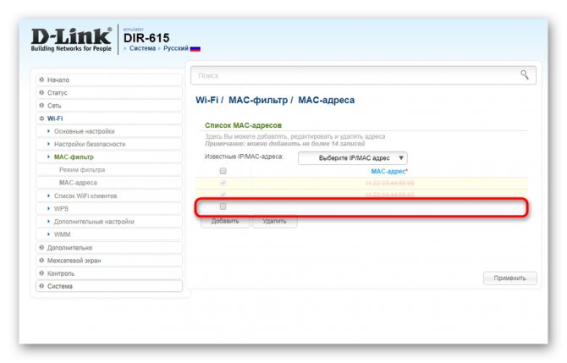Click the Wi-Fi breadcrumb link

pos(206,100)
